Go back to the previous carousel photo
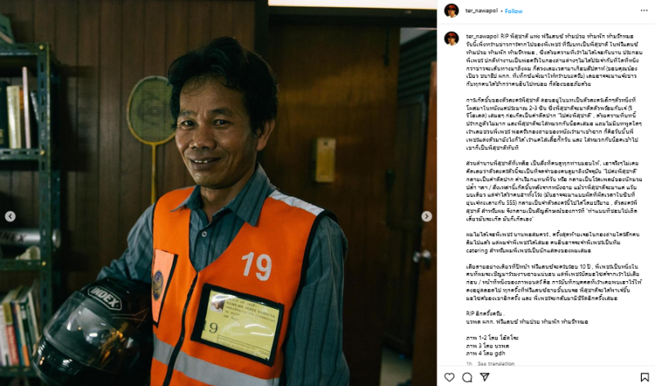The height and width of the screenshot is (386, 655). 11,216
